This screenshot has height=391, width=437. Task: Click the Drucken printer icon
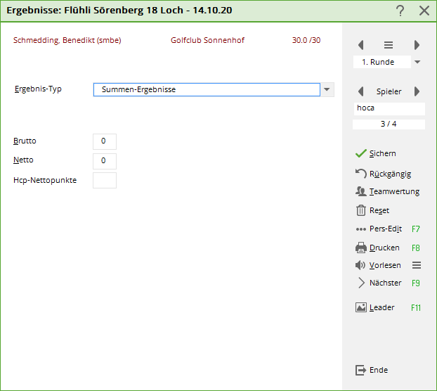pos(360,248)
